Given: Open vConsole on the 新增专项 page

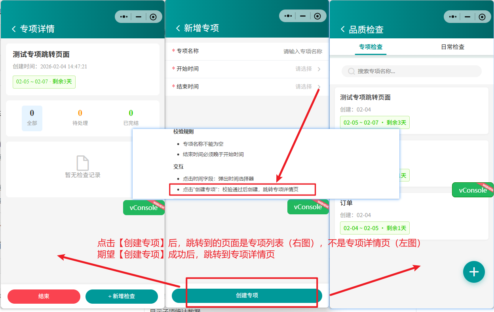Looking at the screenshot, I should [308, 207].
